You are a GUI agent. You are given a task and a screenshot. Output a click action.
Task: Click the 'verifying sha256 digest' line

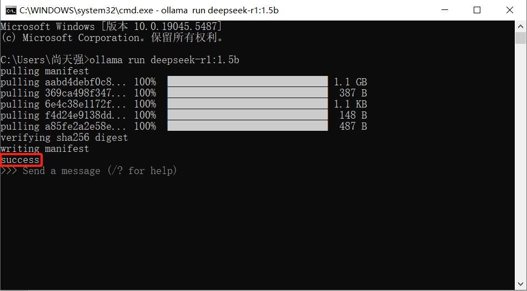(x=64, y=137)
